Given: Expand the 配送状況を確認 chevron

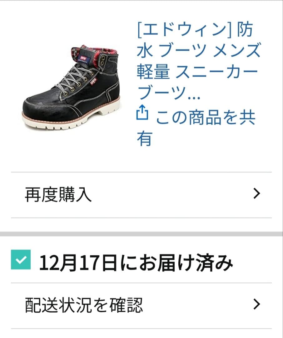Looking at the screenshot, I should point(257,304).
